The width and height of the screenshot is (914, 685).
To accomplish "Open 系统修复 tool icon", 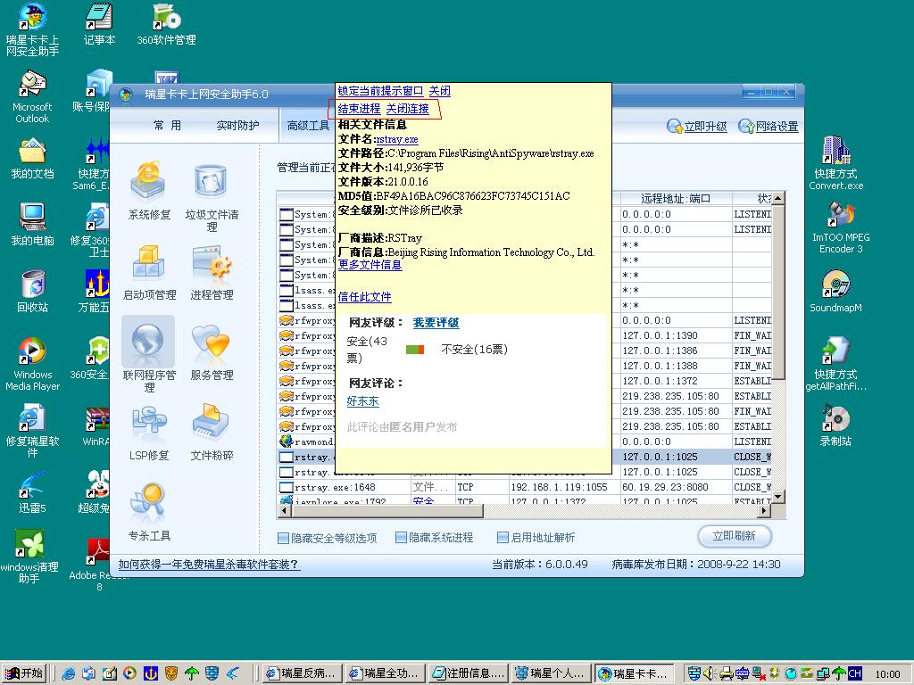I will (x=149, y=182).
